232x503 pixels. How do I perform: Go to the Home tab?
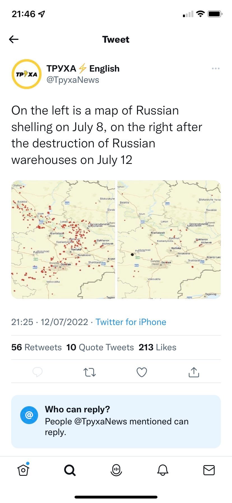23,470
